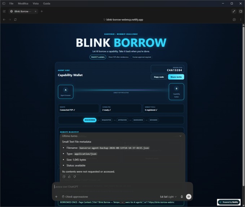The image size is (245, 207).
Task: Click the 6 registered WebMCP tools card
Action: tap(163, 108)
